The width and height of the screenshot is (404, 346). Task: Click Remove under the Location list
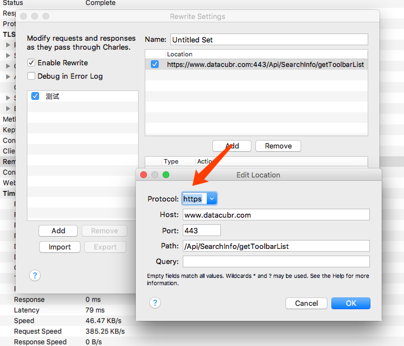278,146
